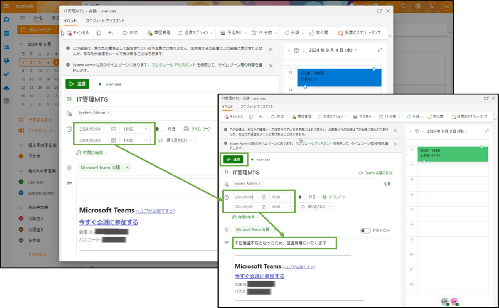The image size is (499, 308).
Task: Open People from Outlook's left rail
Action: pos(6,47)
